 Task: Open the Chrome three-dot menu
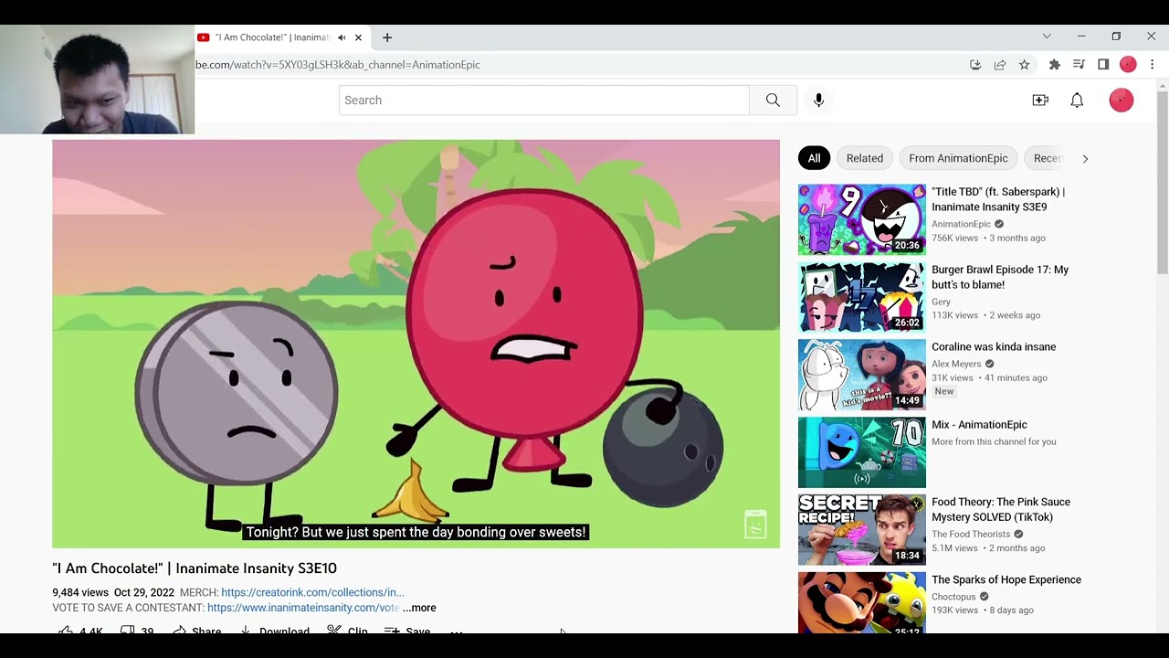point(1153,65)
